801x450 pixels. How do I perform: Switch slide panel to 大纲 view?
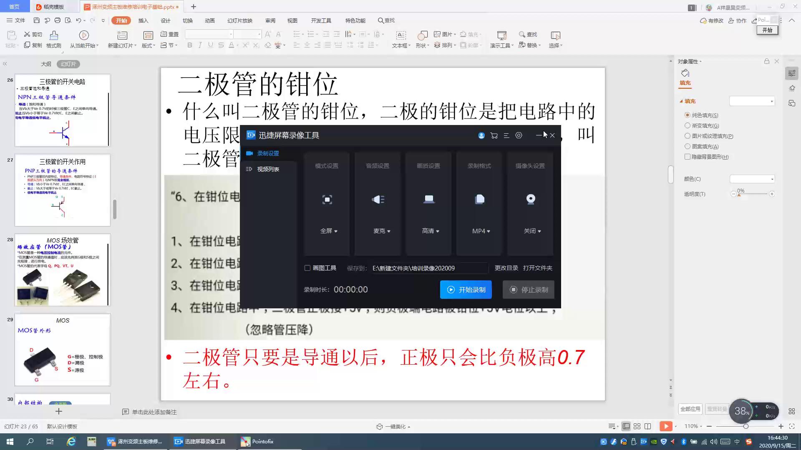click(x=46, y=64)
